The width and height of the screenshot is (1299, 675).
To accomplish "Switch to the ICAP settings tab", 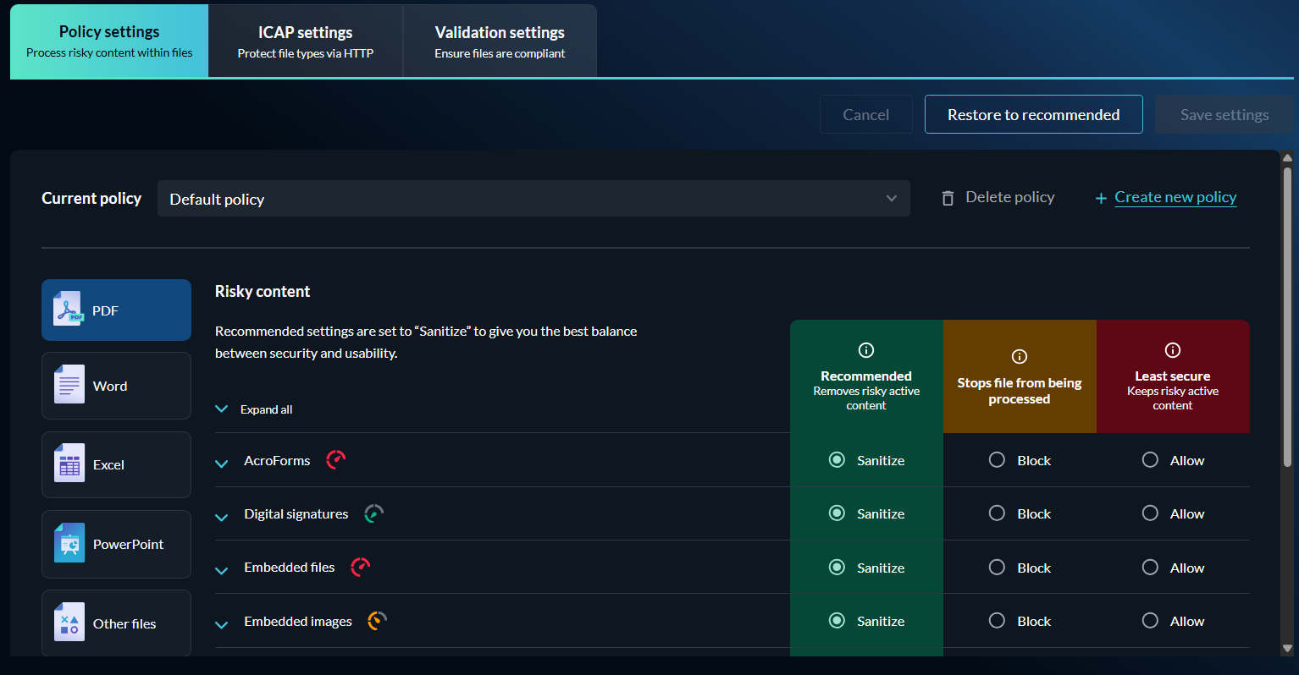I will tap(305, 41).
